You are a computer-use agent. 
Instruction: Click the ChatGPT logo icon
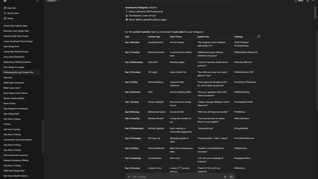5,1
